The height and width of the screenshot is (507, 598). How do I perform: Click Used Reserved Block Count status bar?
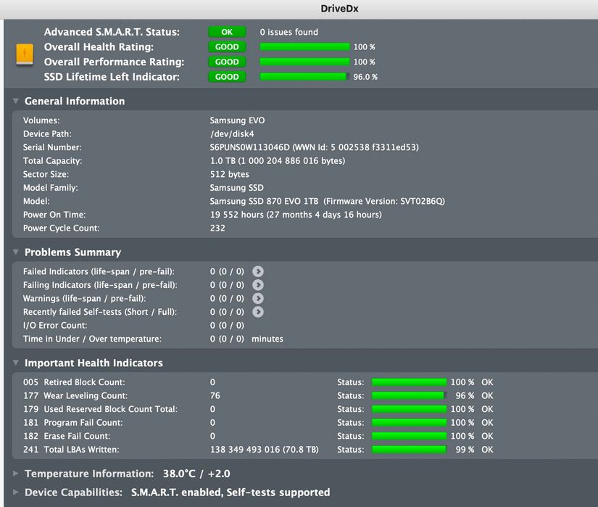pyautogui.click(x=409, y=409)
